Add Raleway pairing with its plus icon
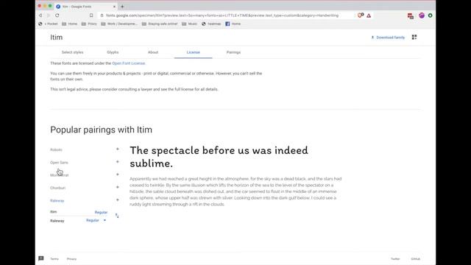This screenshot has width=471, height=265. 118,199
